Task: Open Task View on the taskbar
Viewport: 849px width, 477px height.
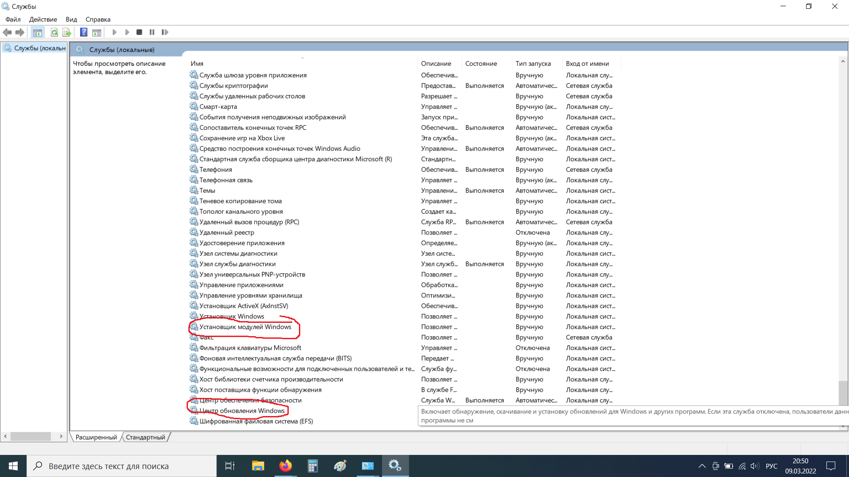Action: click(230, 466)
